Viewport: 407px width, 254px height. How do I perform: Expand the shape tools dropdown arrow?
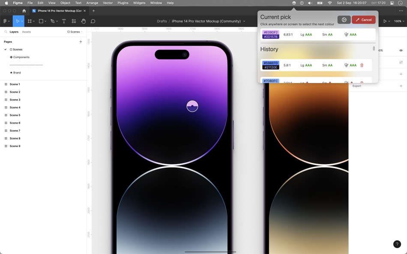45,21
